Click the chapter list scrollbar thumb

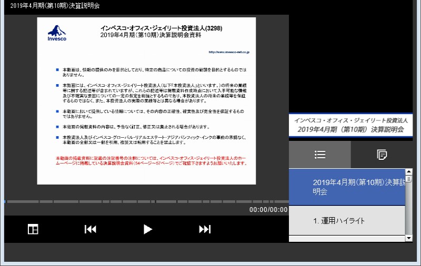[x=409, y=179]
